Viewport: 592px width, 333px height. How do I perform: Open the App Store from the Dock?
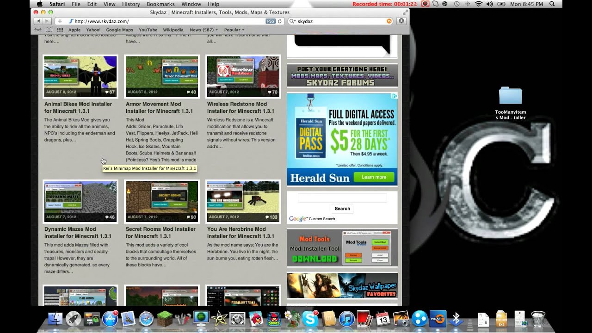[x=110, y=318]
